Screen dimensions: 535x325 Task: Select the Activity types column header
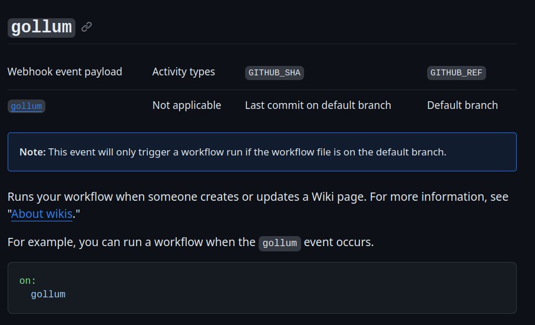click(x=184, y=72)
